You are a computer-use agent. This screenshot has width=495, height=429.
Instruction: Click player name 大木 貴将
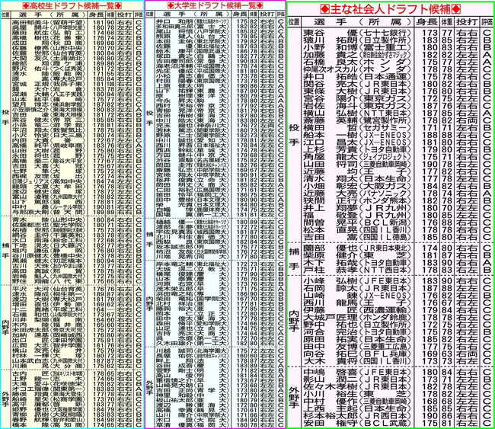331,360
